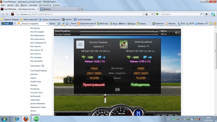Click Рустам Галимов's placeholder camera avatar

click(x=80, y=44)
